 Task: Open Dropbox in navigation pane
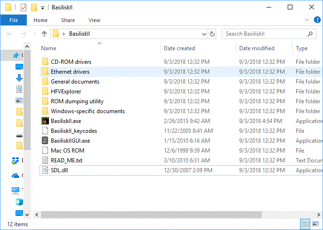pos(16,161)
